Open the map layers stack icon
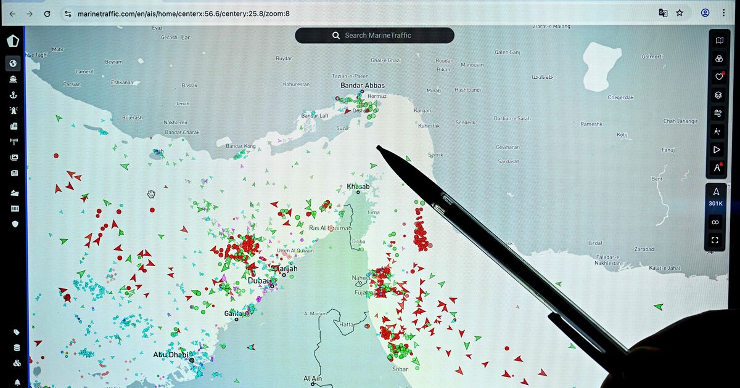This screenshot has width=740, height=388. click(x=718, y=95)
